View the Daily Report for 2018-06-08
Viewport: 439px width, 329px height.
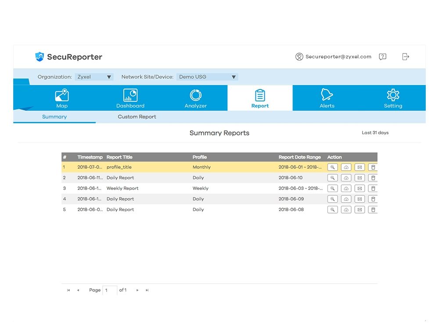pos(332,210)
